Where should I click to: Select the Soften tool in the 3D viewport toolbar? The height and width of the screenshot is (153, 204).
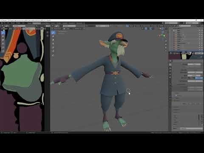click(53, 36)
